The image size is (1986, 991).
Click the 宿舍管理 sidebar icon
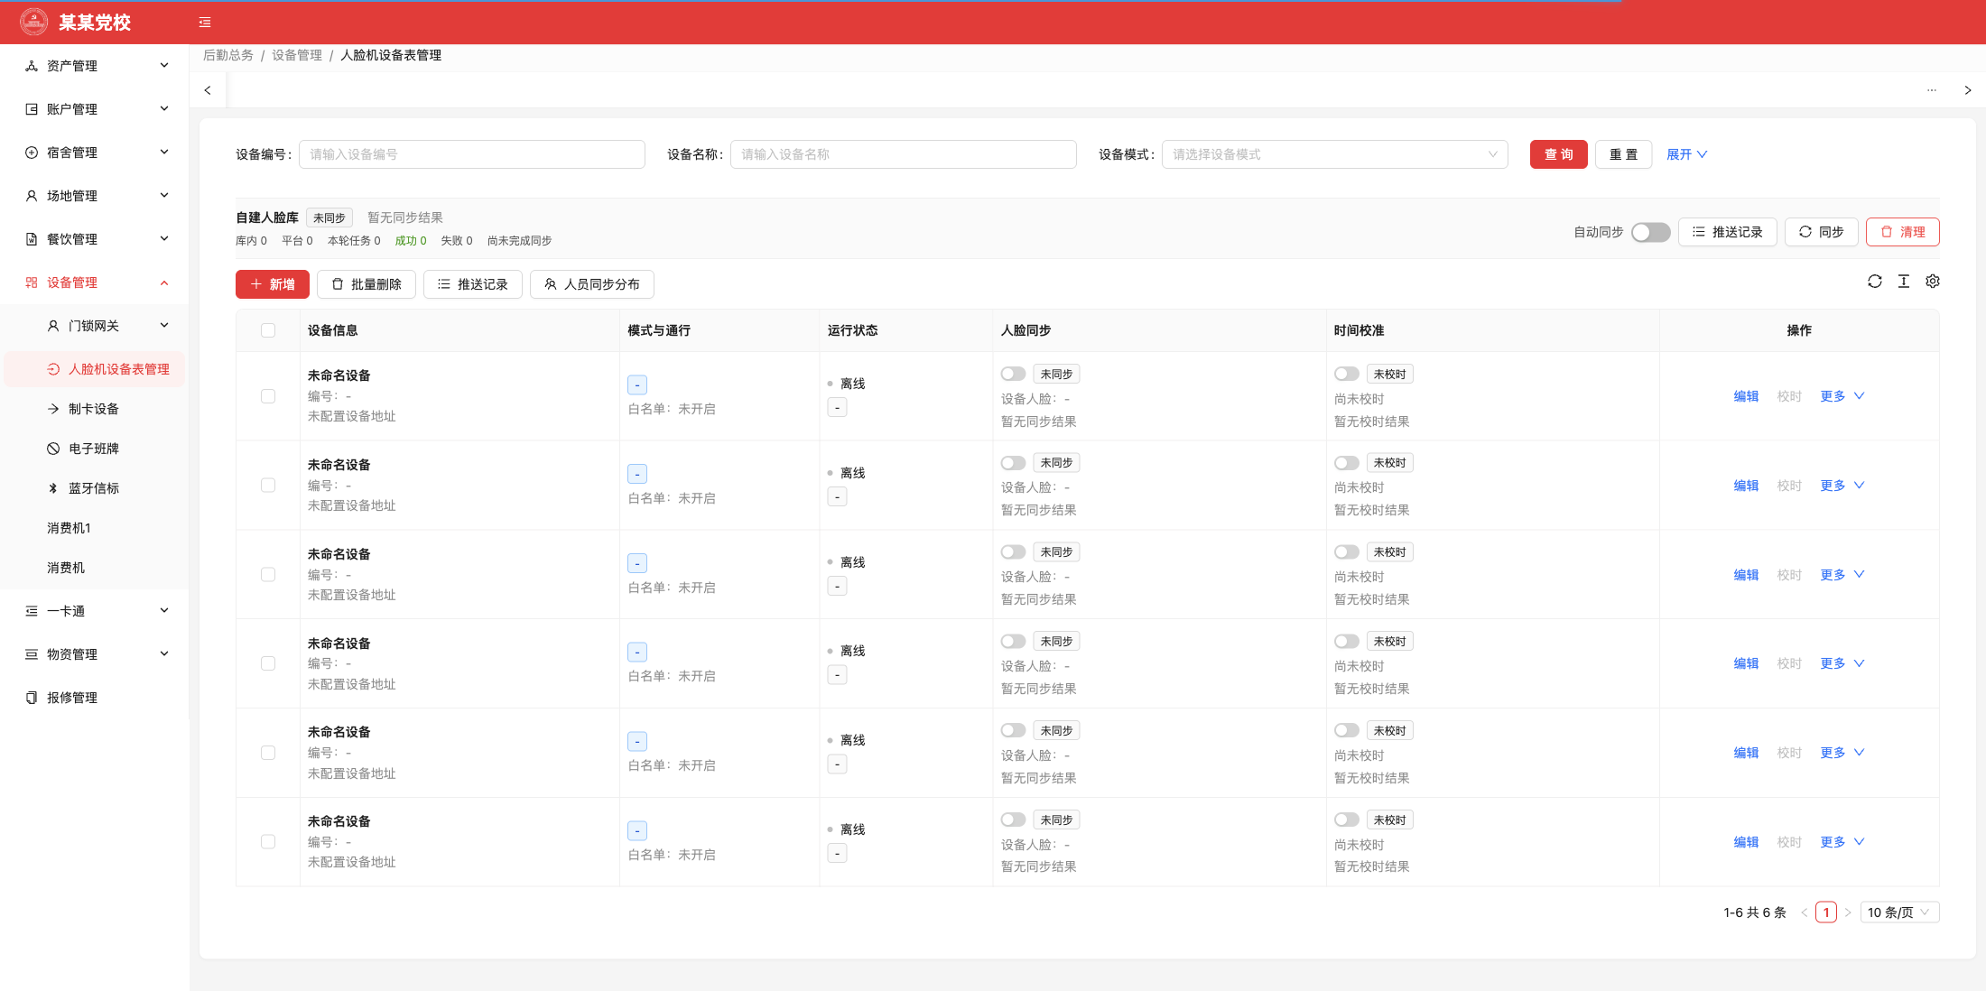coord(32,153)
